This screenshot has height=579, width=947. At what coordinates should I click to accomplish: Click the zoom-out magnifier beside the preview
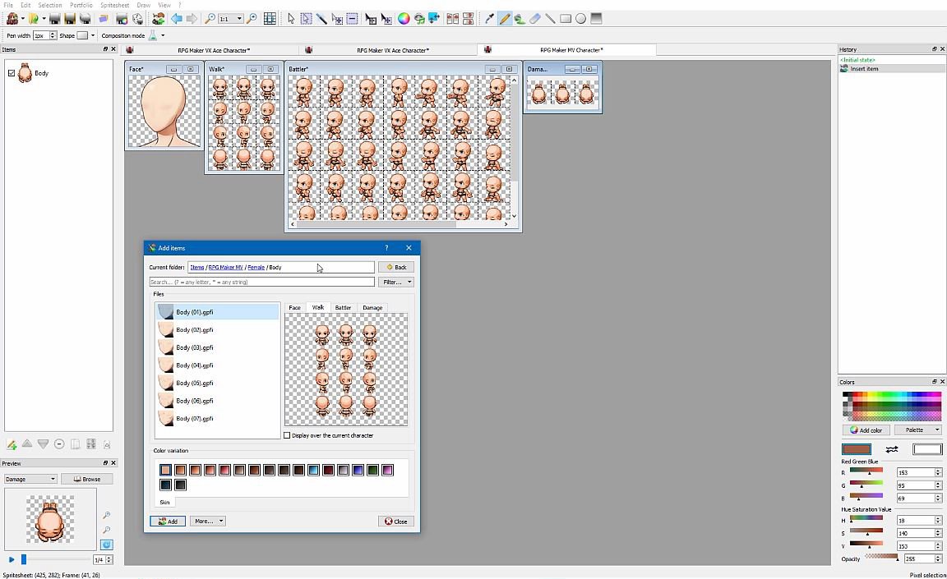[106, 529]
